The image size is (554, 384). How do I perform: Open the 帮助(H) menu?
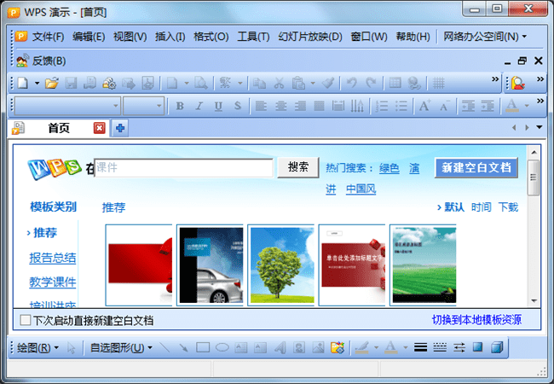click(413, 37)
